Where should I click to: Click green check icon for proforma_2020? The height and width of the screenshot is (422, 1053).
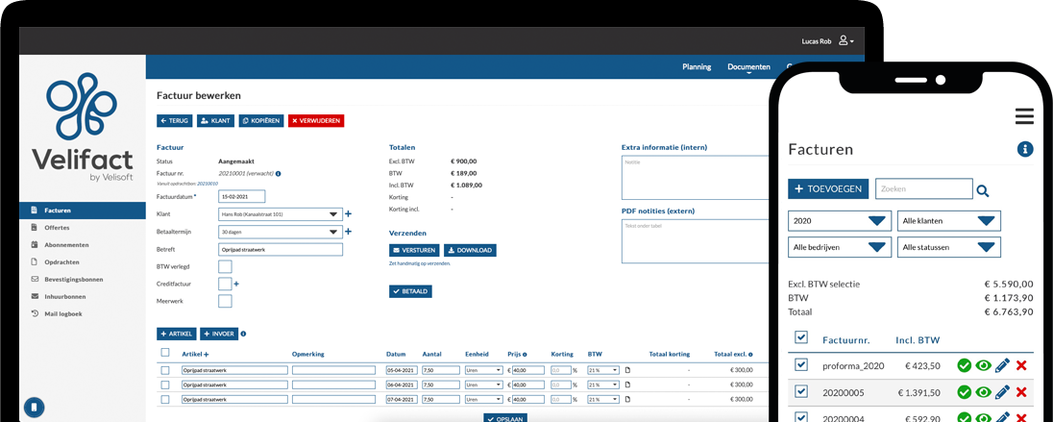(965, 365)
